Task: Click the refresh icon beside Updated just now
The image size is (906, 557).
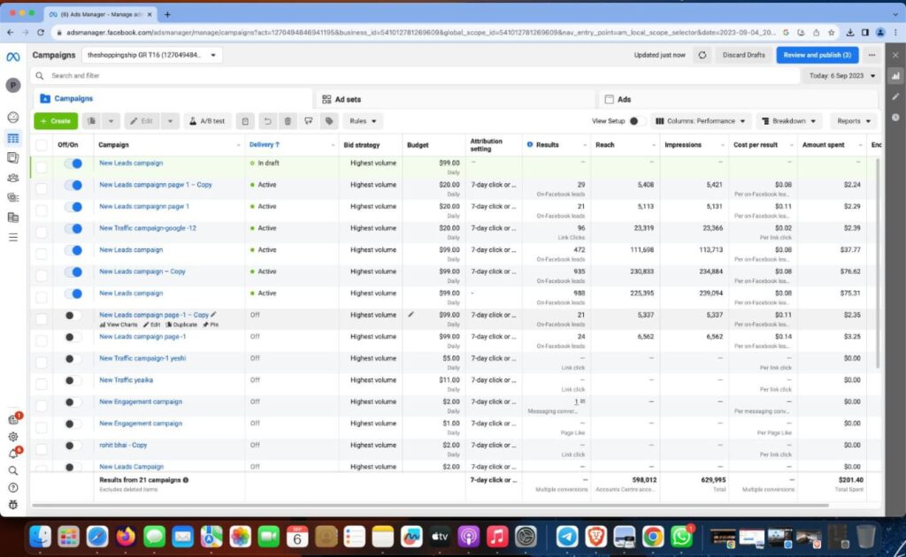Action: (x=703, y=55)
